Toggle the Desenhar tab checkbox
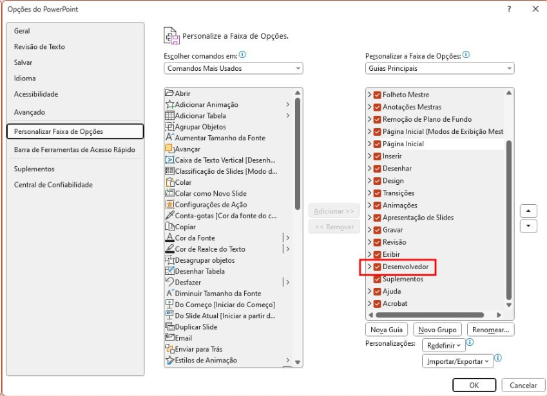This screenshot has height=396, width=547. click(x=377, y=169)
